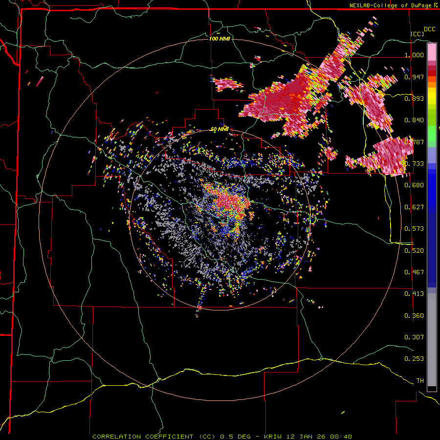The image size is (440, 440).
Task: Click the 0.680 scale value
Action: tap(414, 185)
